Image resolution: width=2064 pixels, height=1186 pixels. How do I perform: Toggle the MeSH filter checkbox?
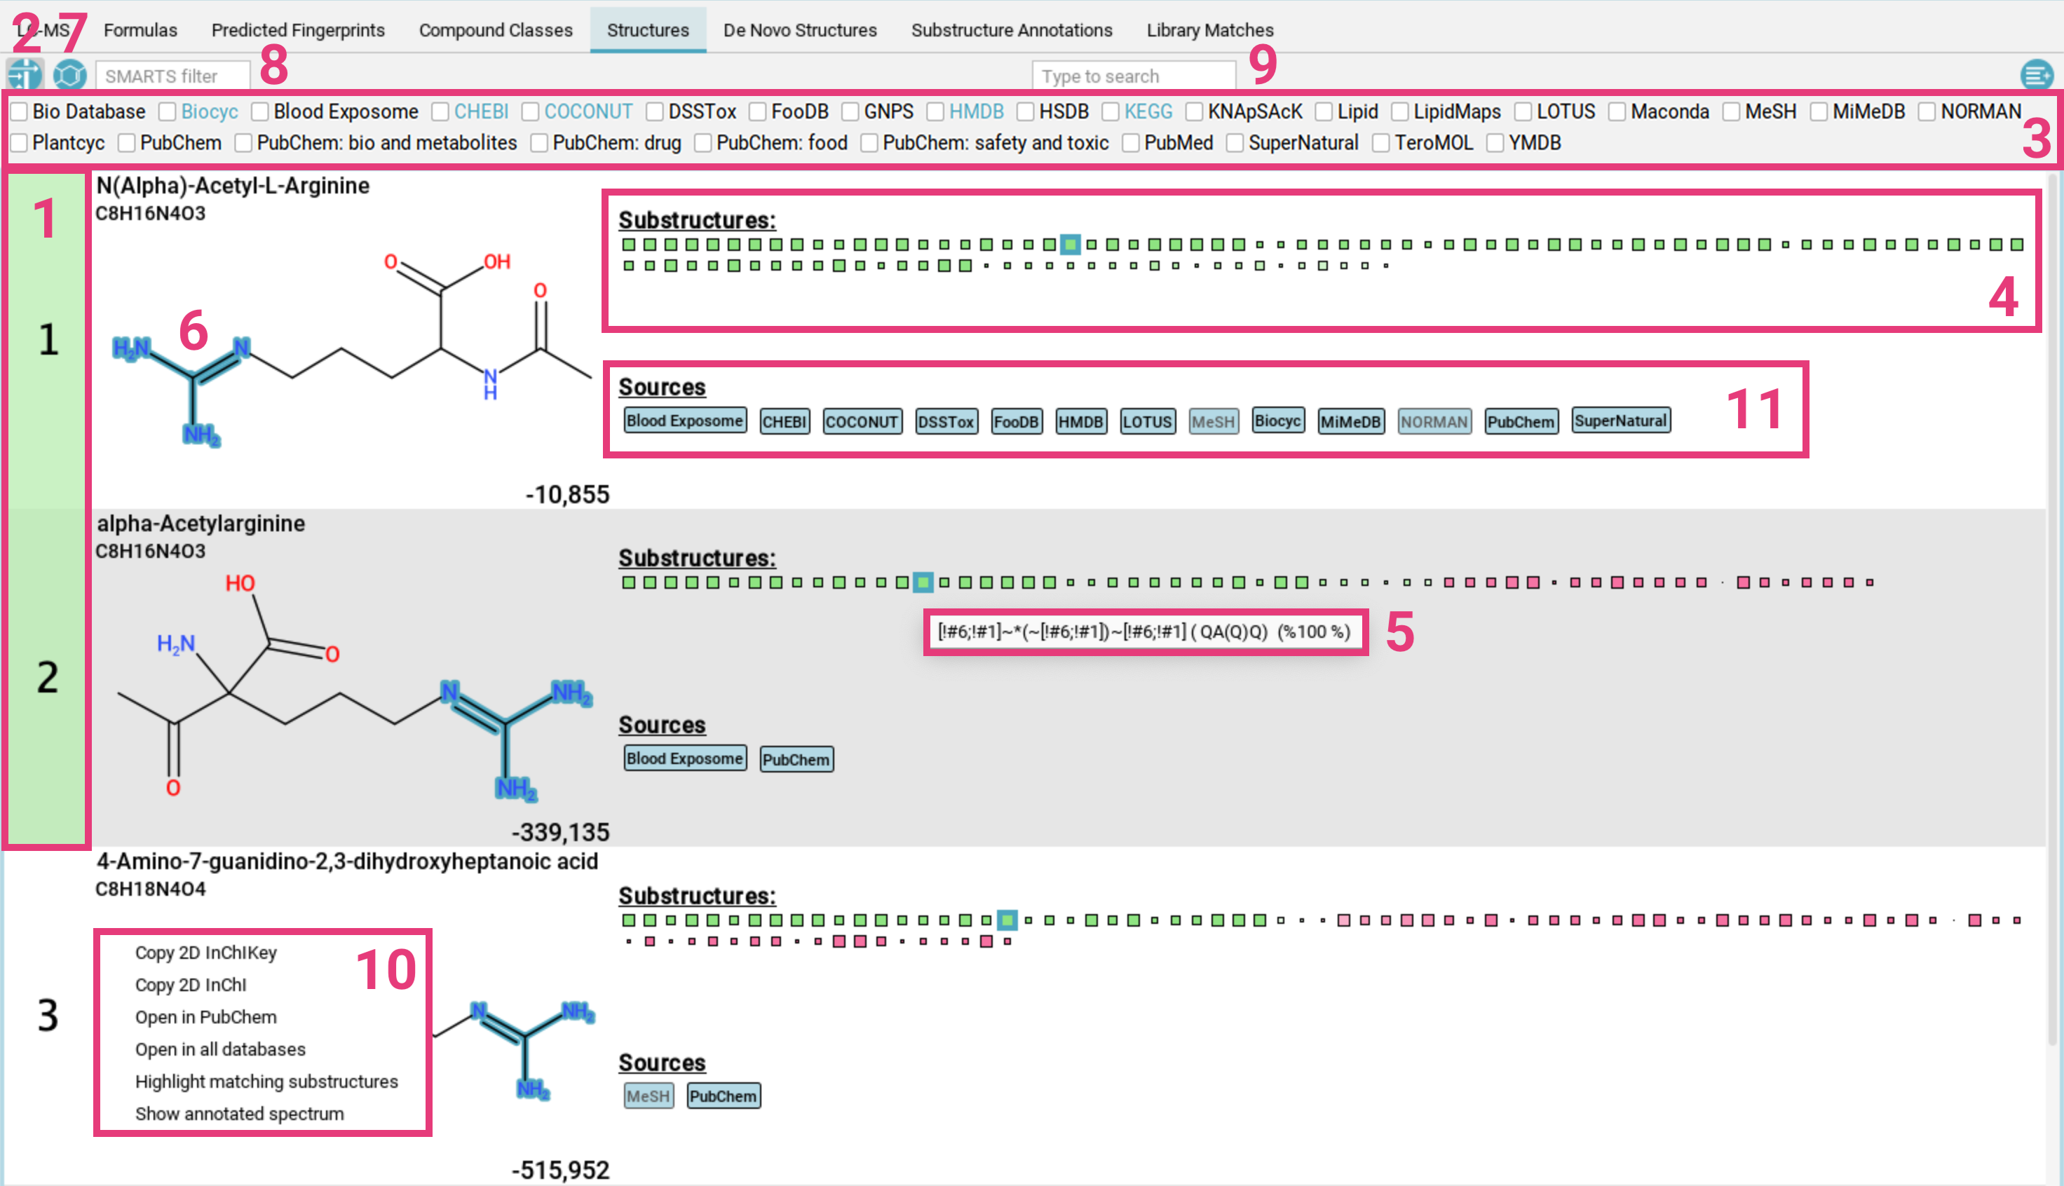(x=1732, y=111)
